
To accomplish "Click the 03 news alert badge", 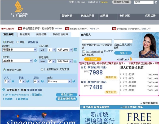I will coord(114,29).
